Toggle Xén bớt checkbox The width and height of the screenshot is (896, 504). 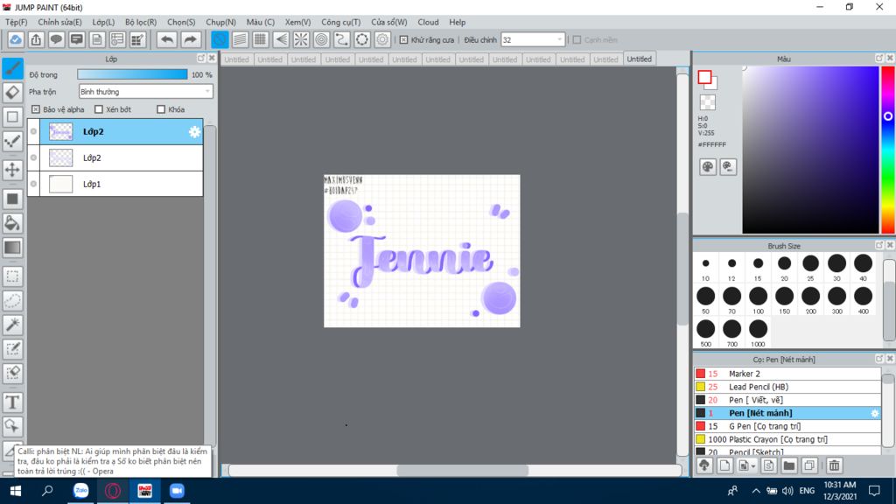point(99,109)
